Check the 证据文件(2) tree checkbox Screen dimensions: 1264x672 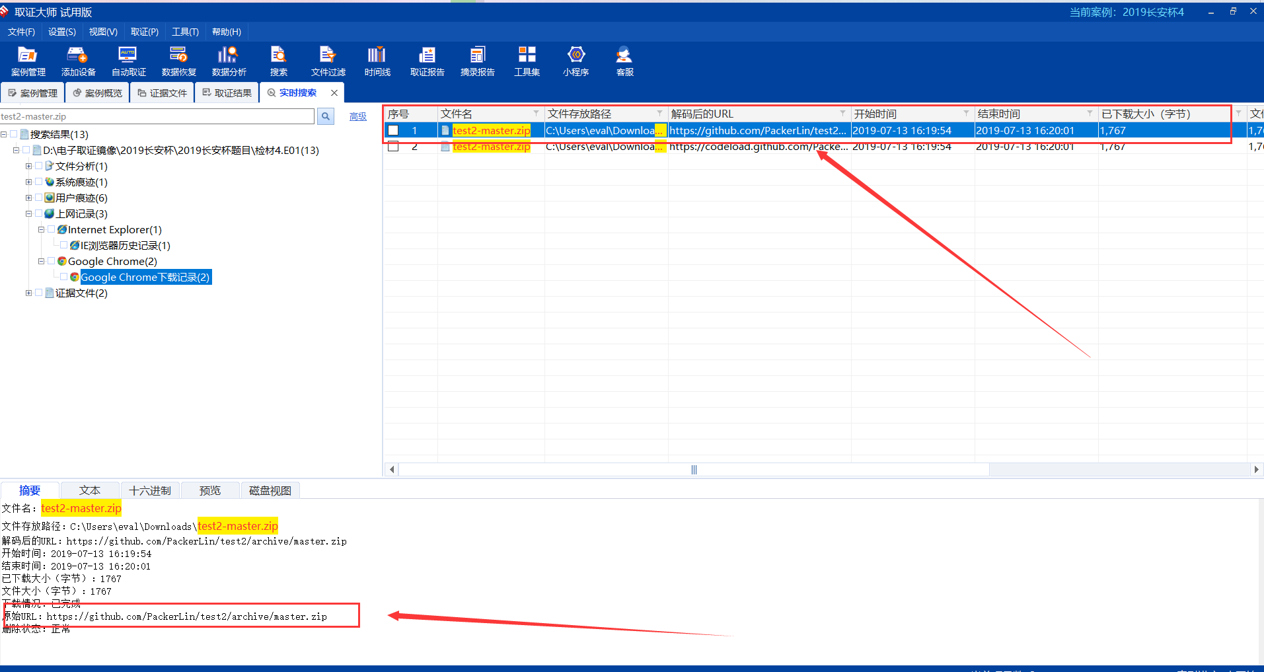(39, 293)
